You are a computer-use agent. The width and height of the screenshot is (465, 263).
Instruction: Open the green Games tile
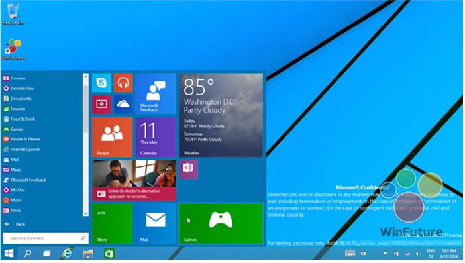221,223
